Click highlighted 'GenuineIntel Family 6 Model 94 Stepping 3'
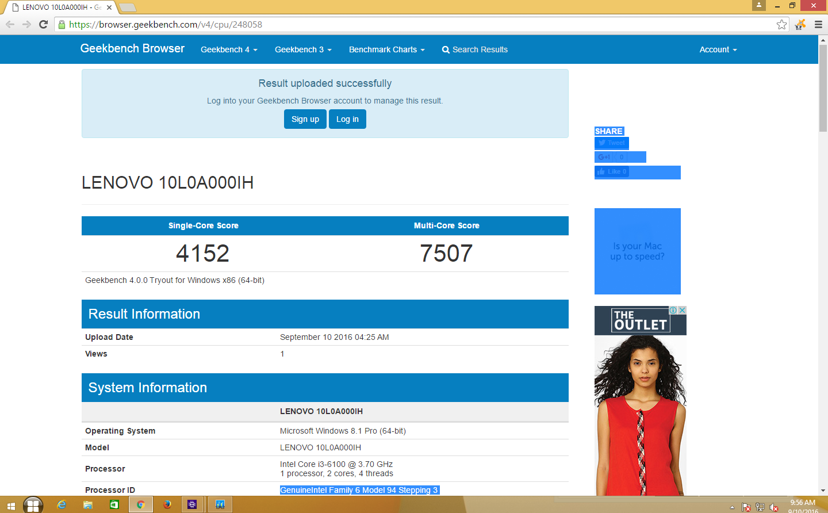The height and width of the screenshot is (513, 828). pos(360,490)
